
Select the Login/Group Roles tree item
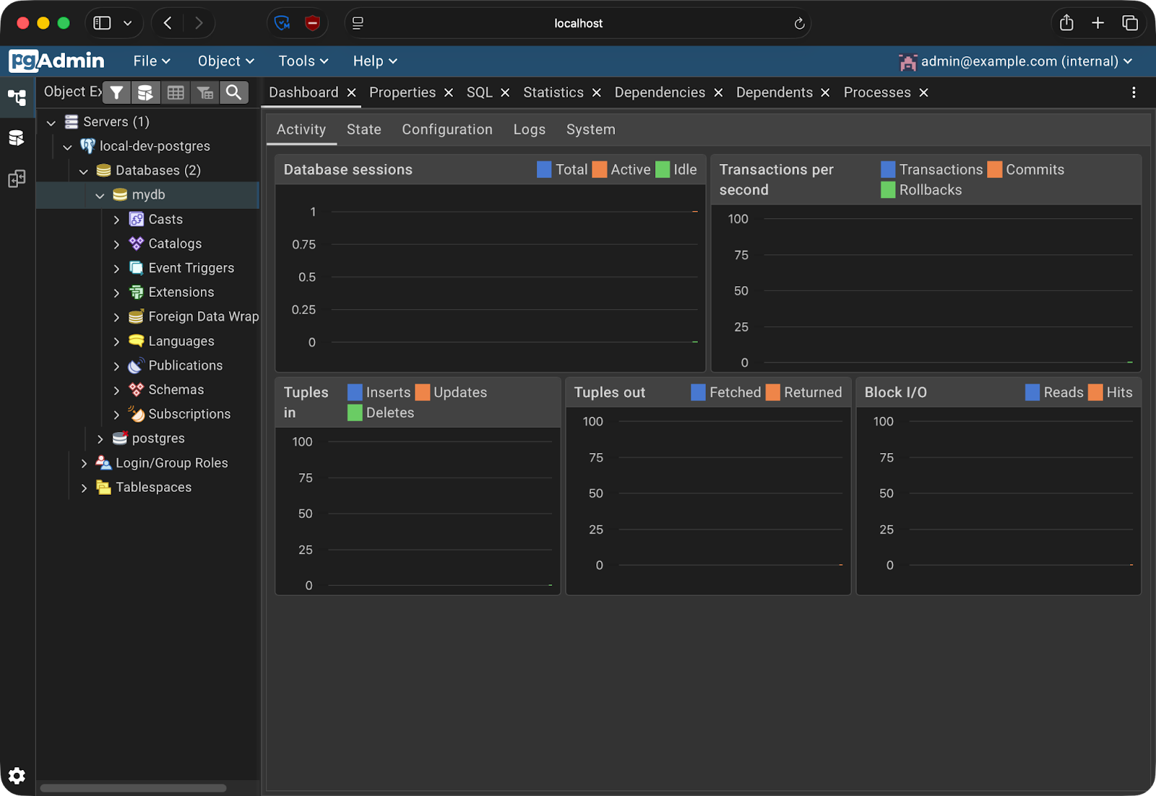(x=172, y=463)
